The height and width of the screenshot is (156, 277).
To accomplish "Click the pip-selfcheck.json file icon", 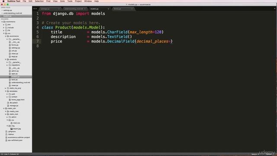I will (x=6, y=140).
